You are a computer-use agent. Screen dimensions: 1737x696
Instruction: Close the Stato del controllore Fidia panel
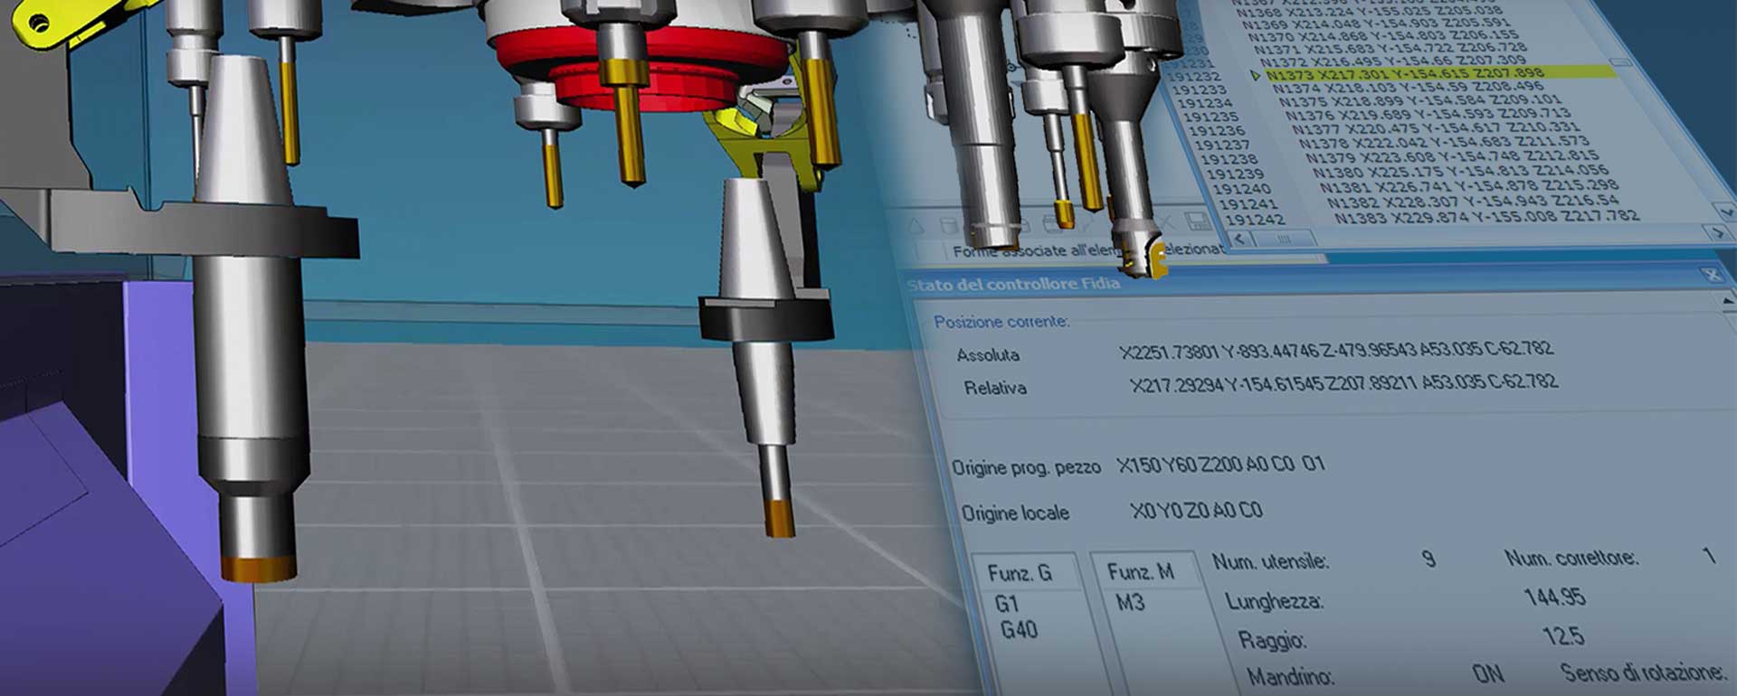click(1713, 275)
